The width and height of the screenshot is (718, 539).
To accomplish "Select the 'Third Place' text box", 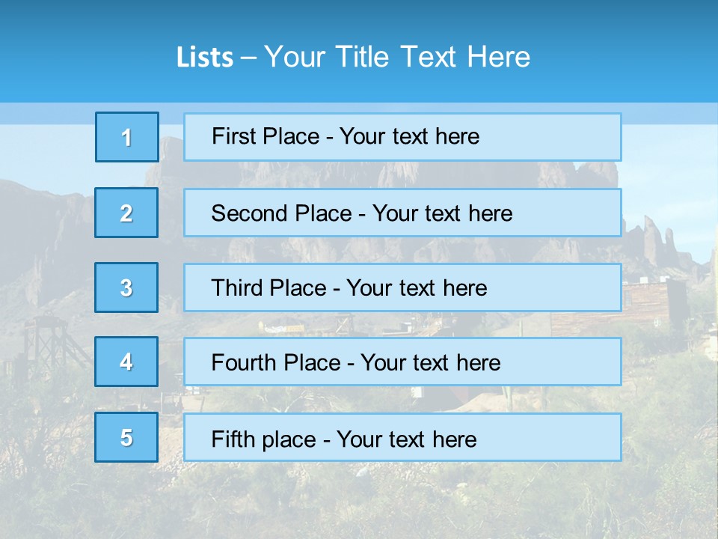I will pyautogui.click(x=402, y=287).
